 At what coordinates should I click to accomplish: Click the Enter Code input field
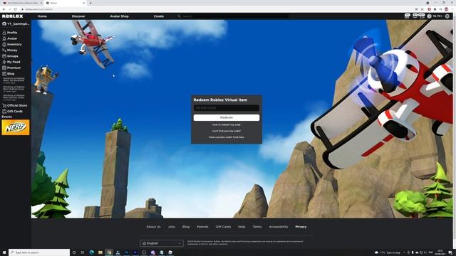tap(227, 108)
